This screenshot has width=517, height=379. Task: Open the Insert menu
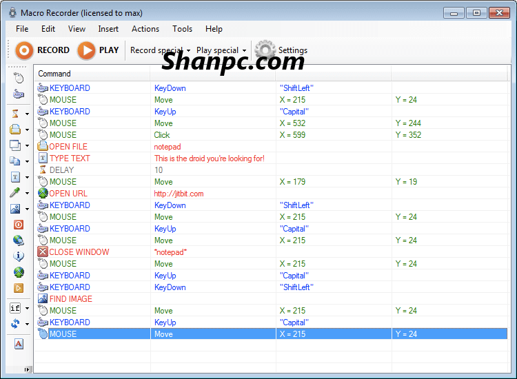click(108, 29)
